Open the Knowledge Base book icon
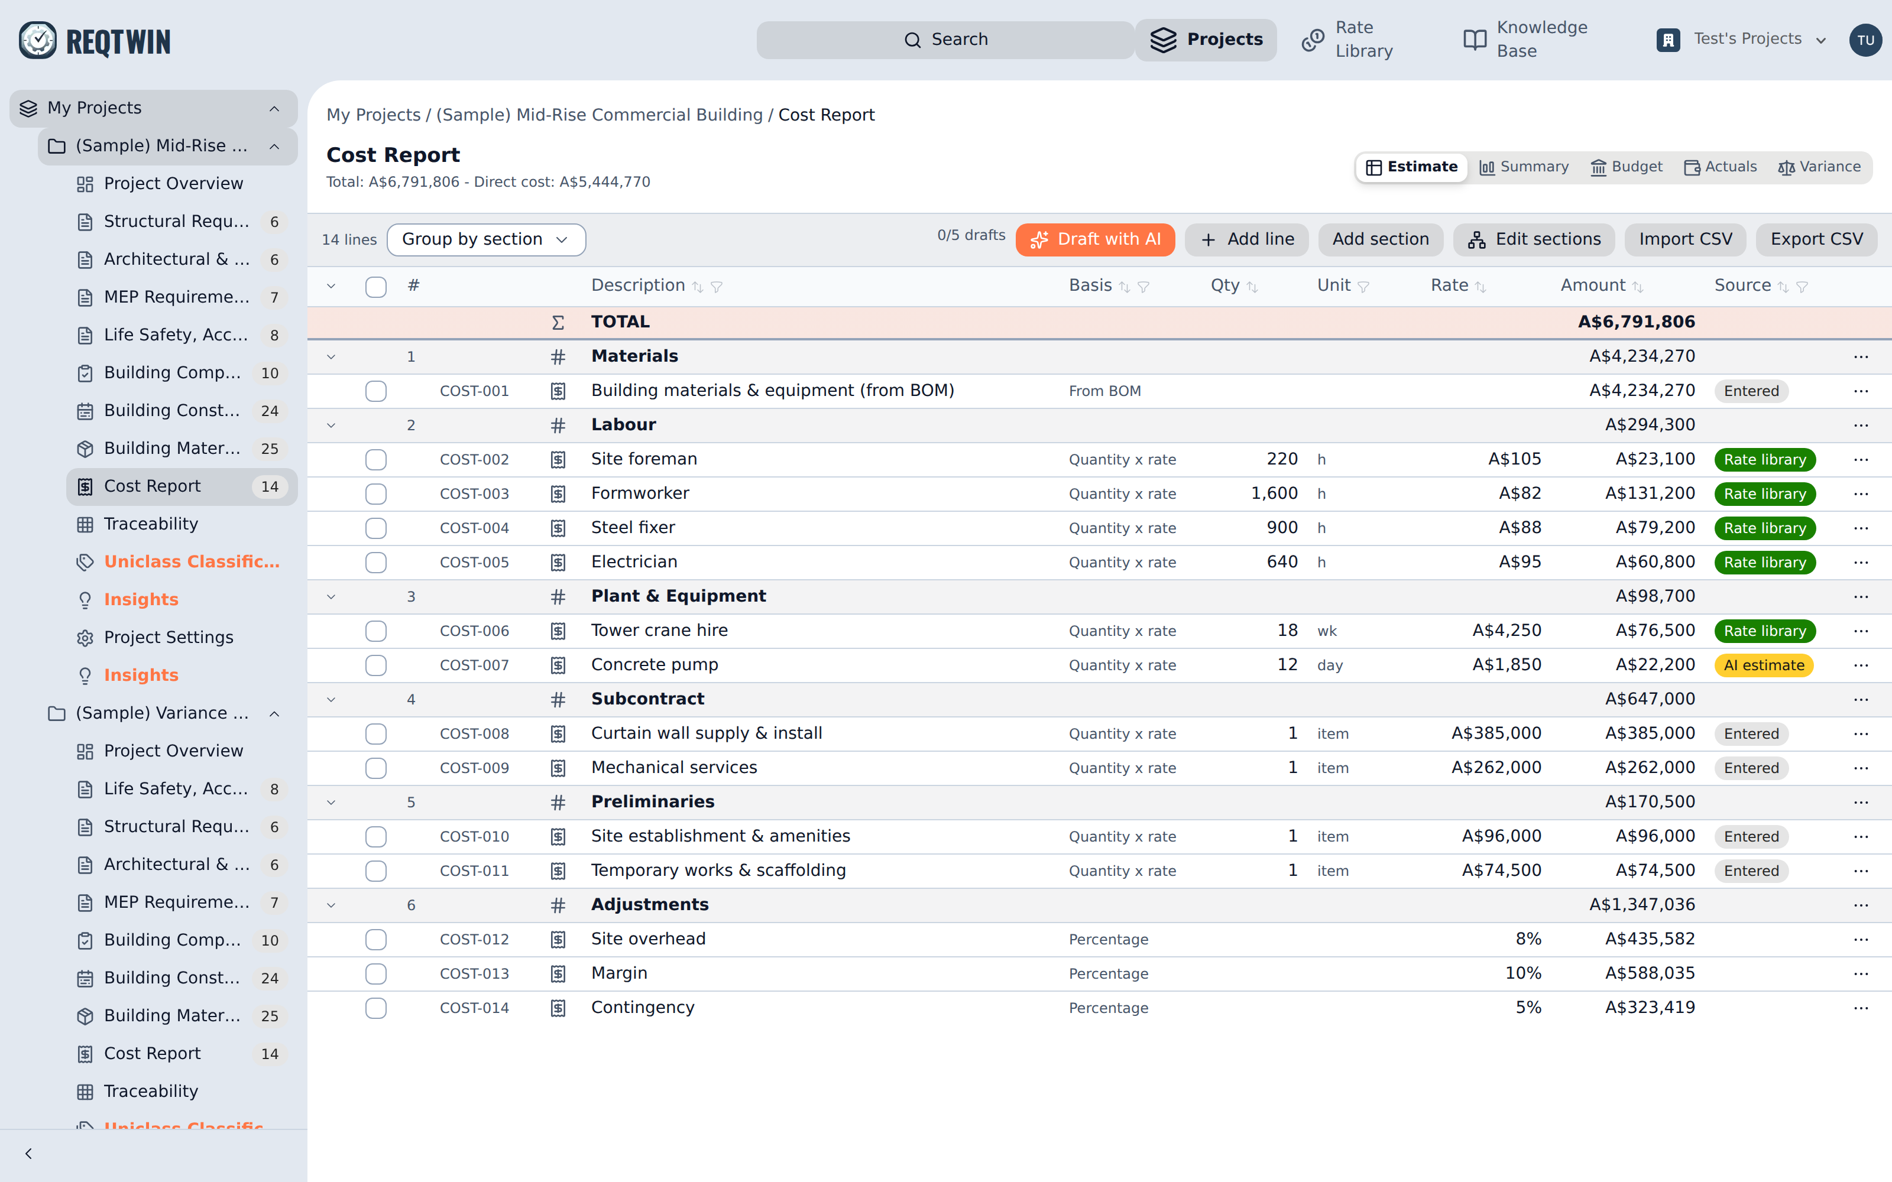1892x1182 pixels. (x=1475, y=40)
